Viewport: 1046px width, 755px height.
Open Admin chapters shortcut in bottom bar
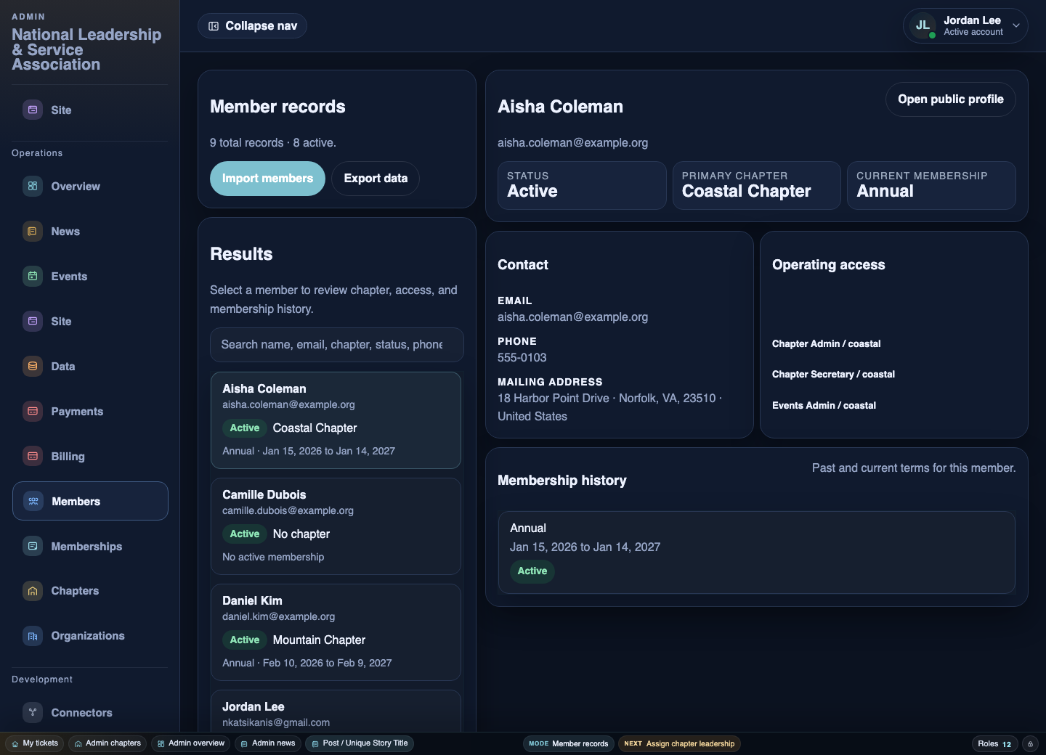point(108,743)
